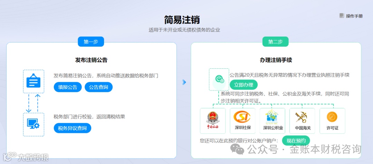Screen dimensions: 373x164
Task: Click the green power icon for 办理注销
Action: click(219, 79)
